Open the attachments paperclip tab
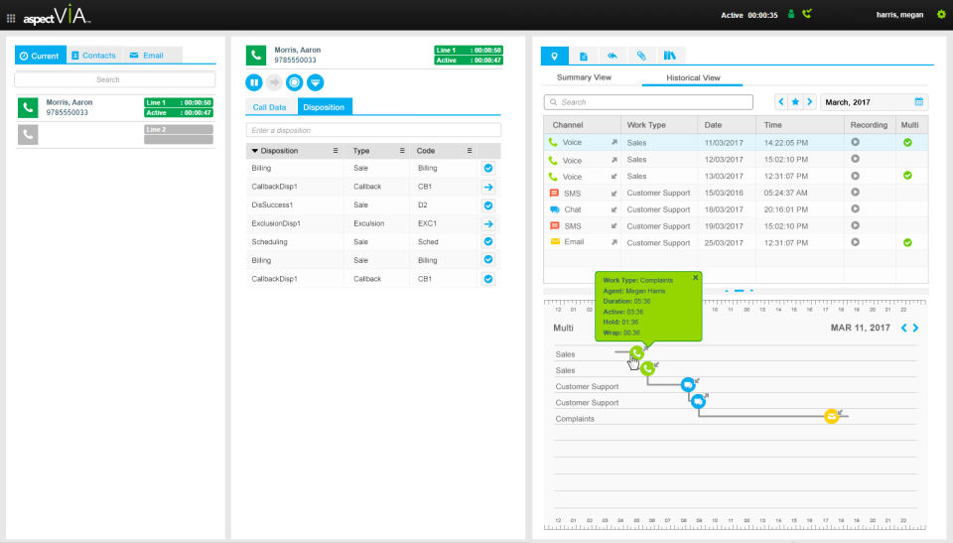953x543 pixels. [641, 56]
